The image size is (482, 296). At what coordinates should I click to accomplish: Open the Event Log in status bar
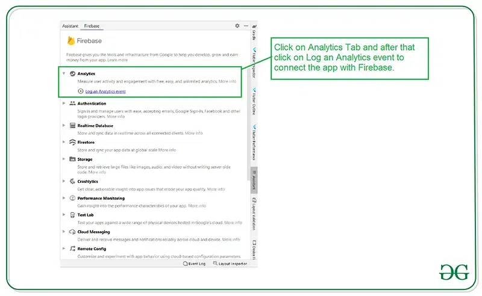pos(194,264)
